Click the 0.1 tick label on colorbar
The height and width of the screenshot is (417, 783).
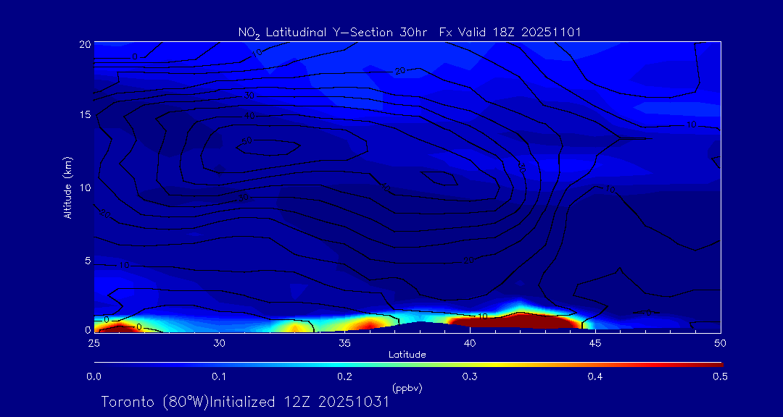point(219,376)
